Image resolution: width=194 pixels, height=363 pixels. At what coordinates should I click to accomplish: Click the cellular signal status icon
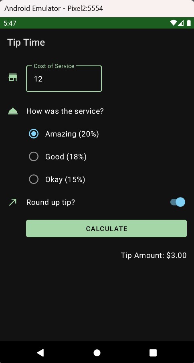pyautogui.click(x=181, y=22)
